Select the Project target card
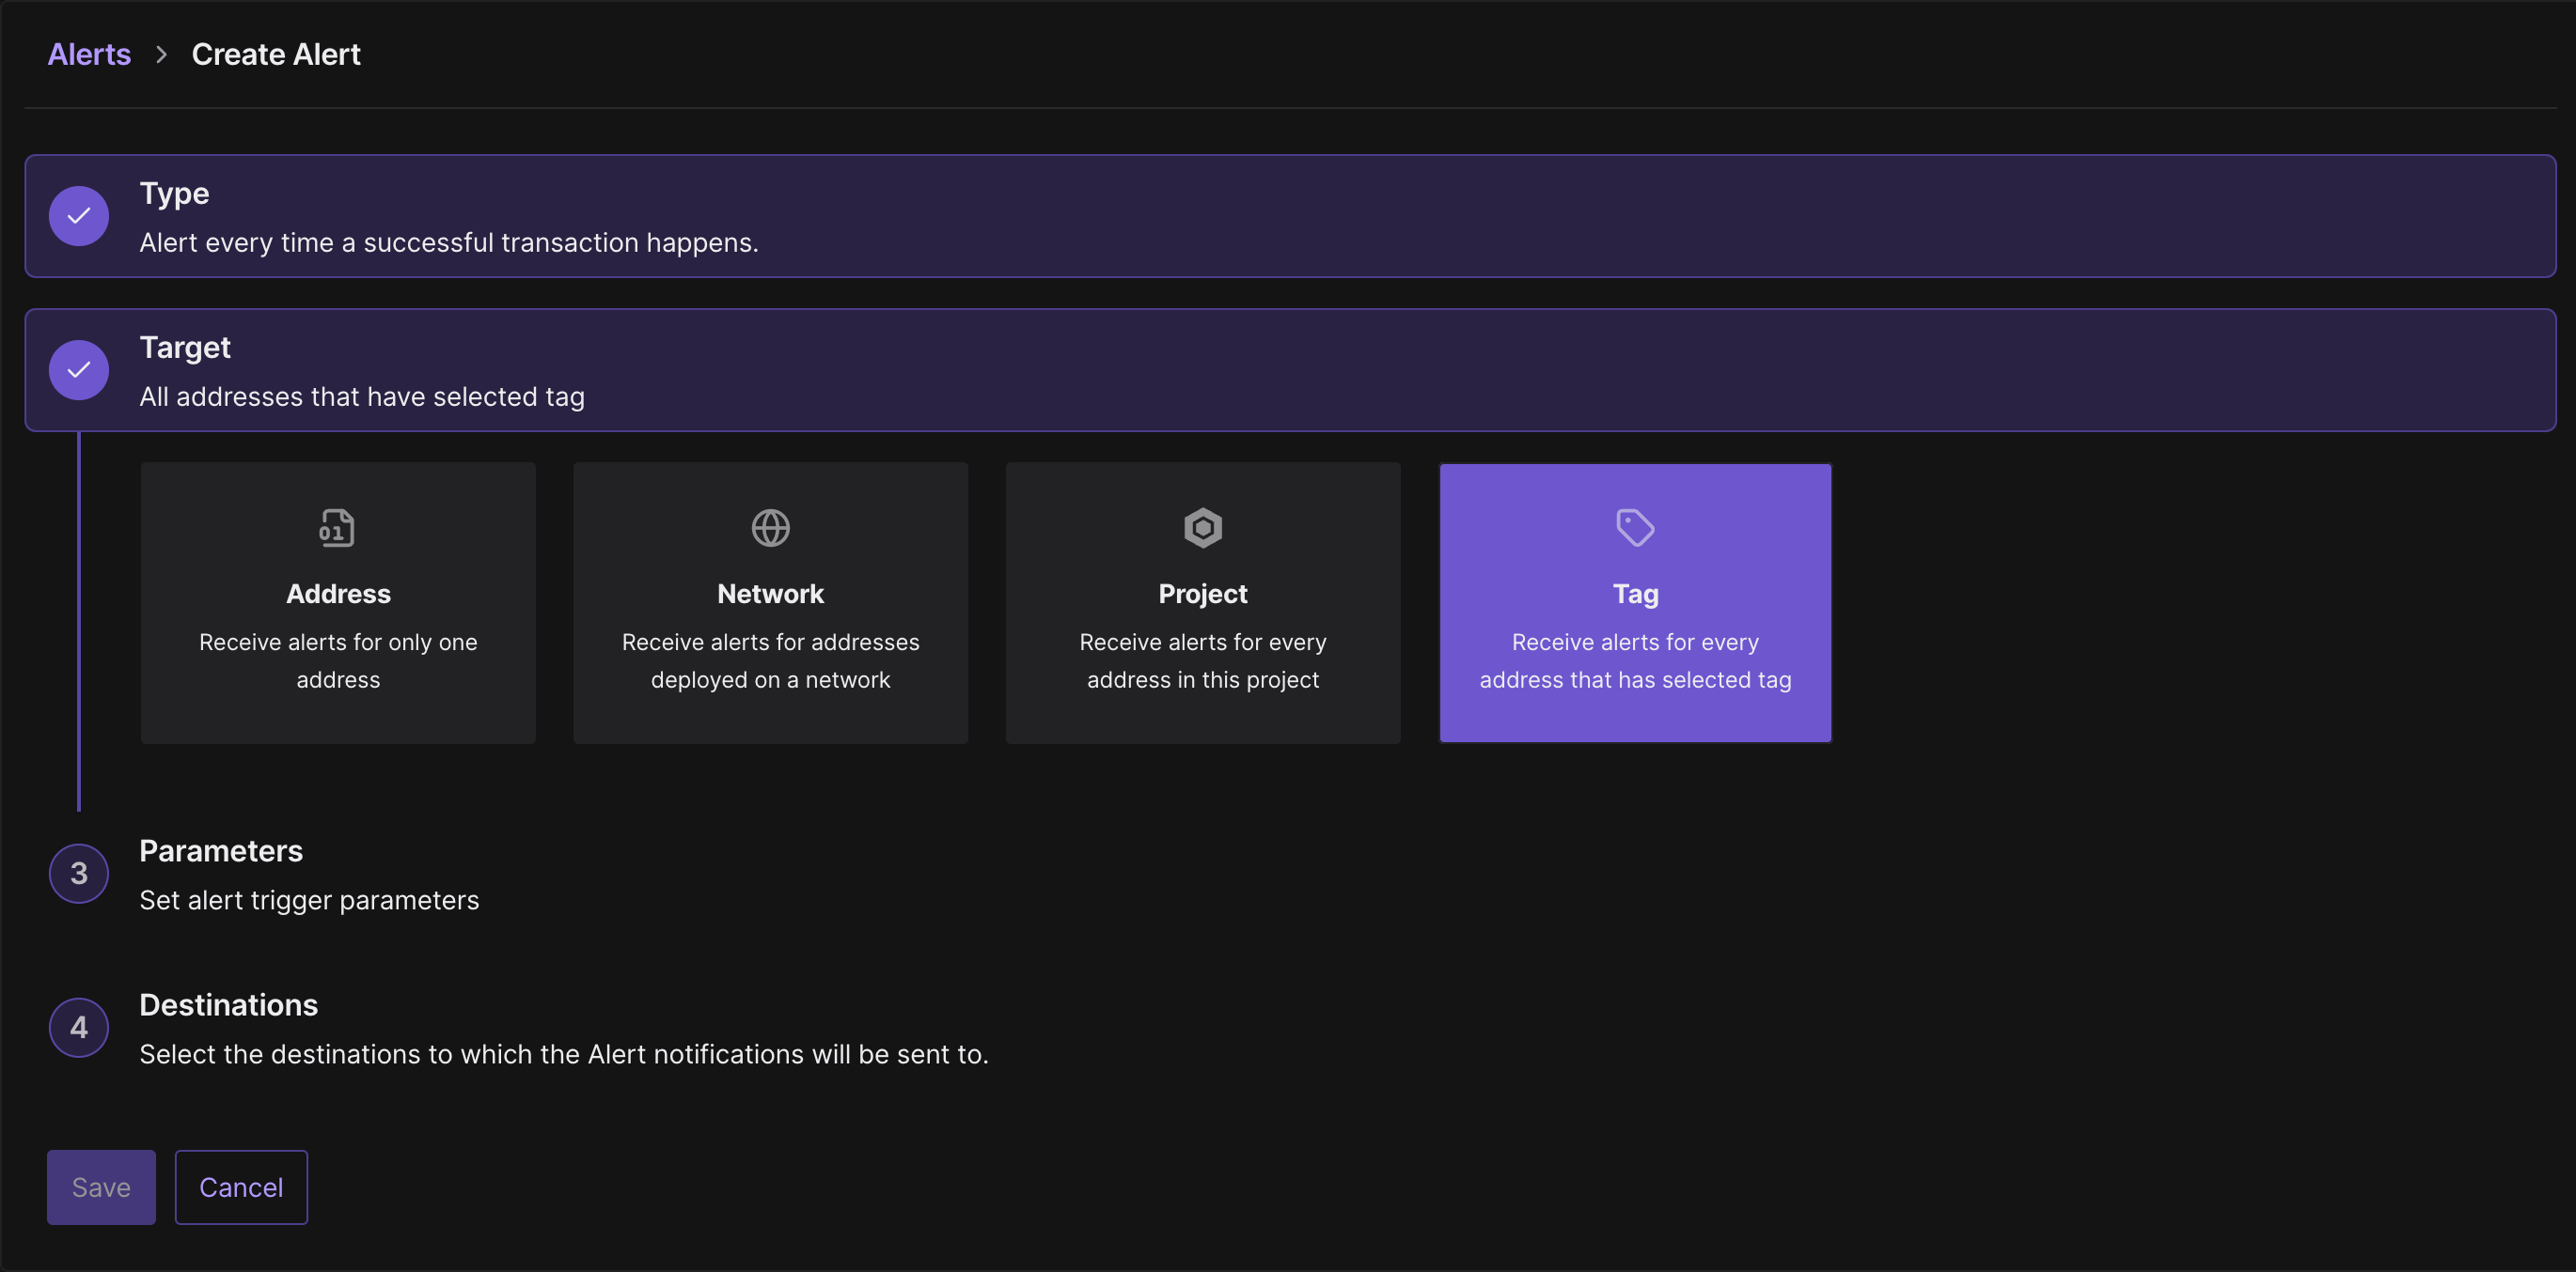 [x=1203, y=602]
